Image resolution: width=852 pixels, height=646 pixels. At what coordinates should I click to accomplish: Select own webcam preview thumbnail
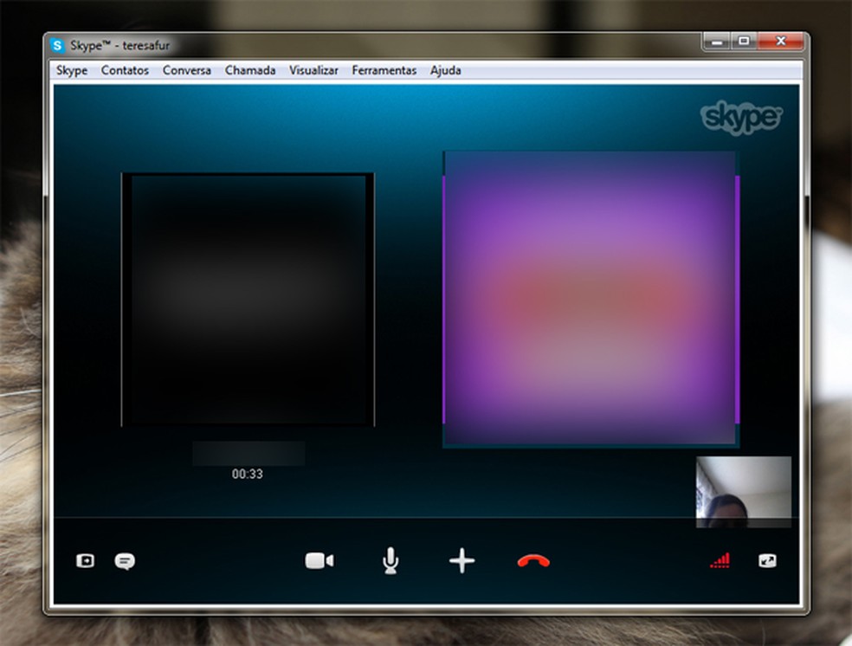(x=743, y=492)
